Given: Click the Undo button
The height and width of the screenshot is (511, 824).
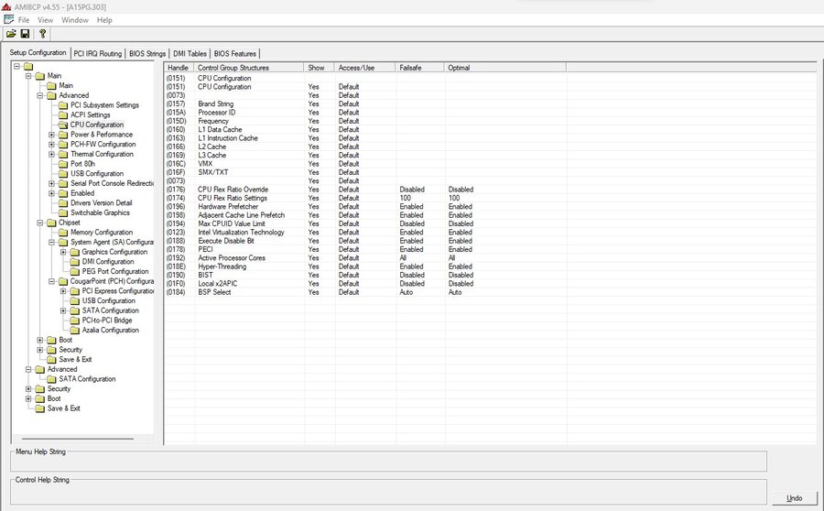Looking at the screenshot, I should click(795, 498).
